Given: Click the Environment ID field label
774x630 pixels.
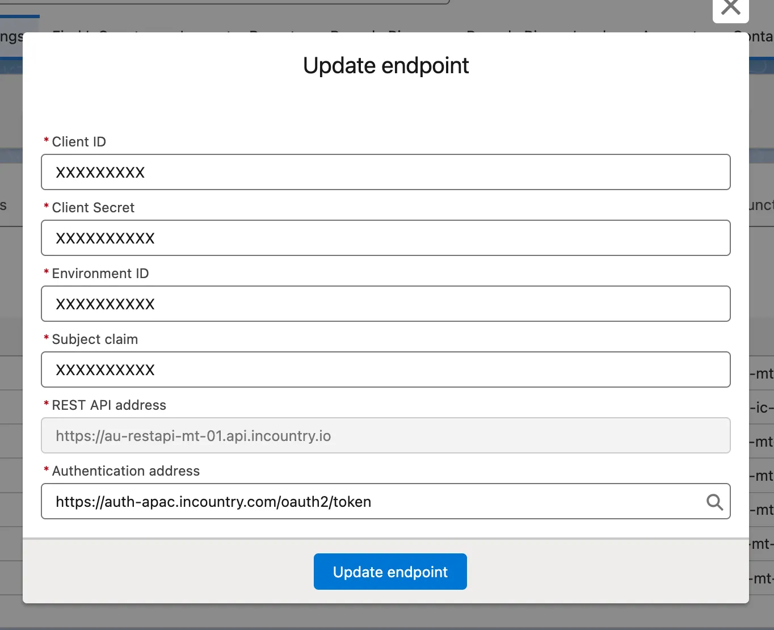Looking at the screenshot, I should tap(100, 274).
